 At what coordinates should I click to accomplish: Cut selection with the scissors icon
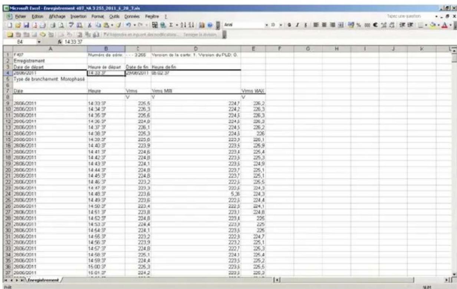click(90, 25)
